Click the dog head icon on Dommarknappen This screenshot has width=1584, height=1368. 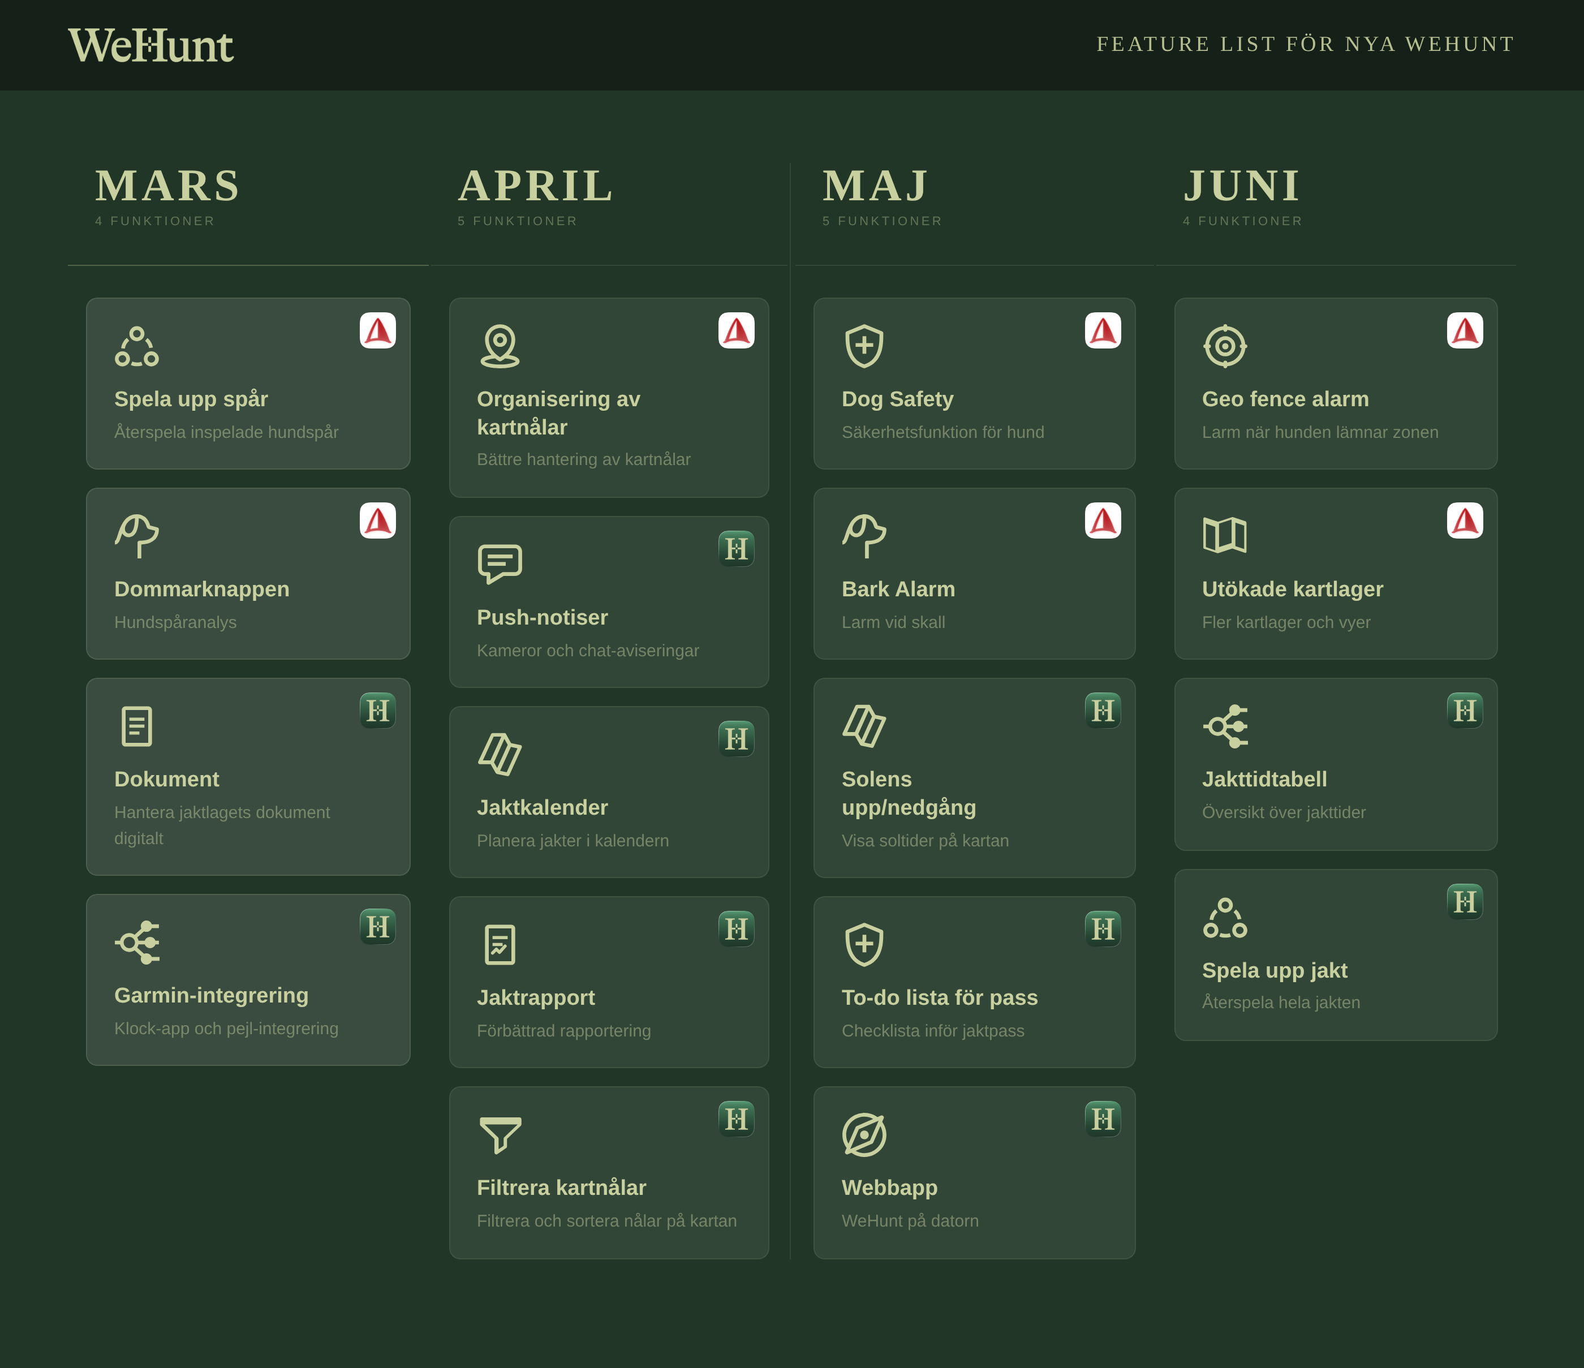pyautogui.click(x=137, y=535)
